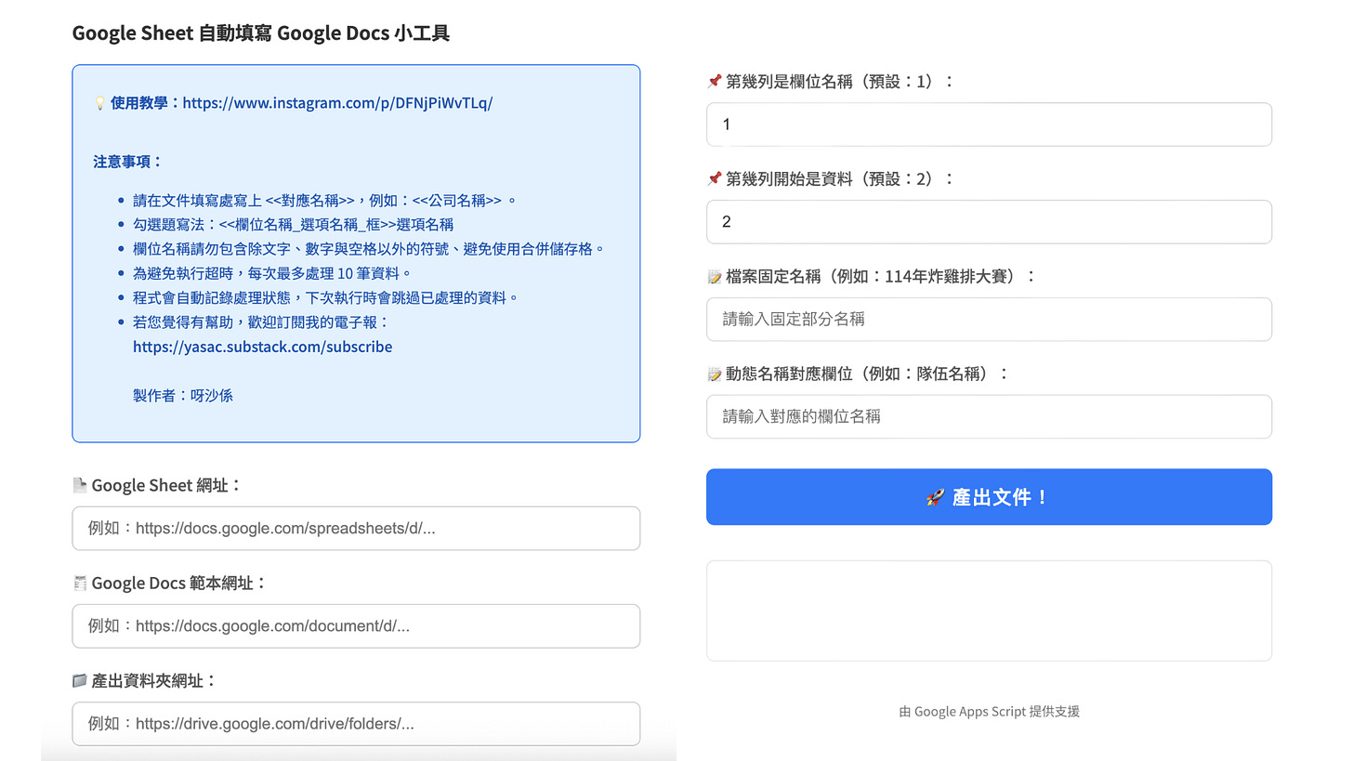
Task: Click the empty result output box
Action: [x=989, y=610]
